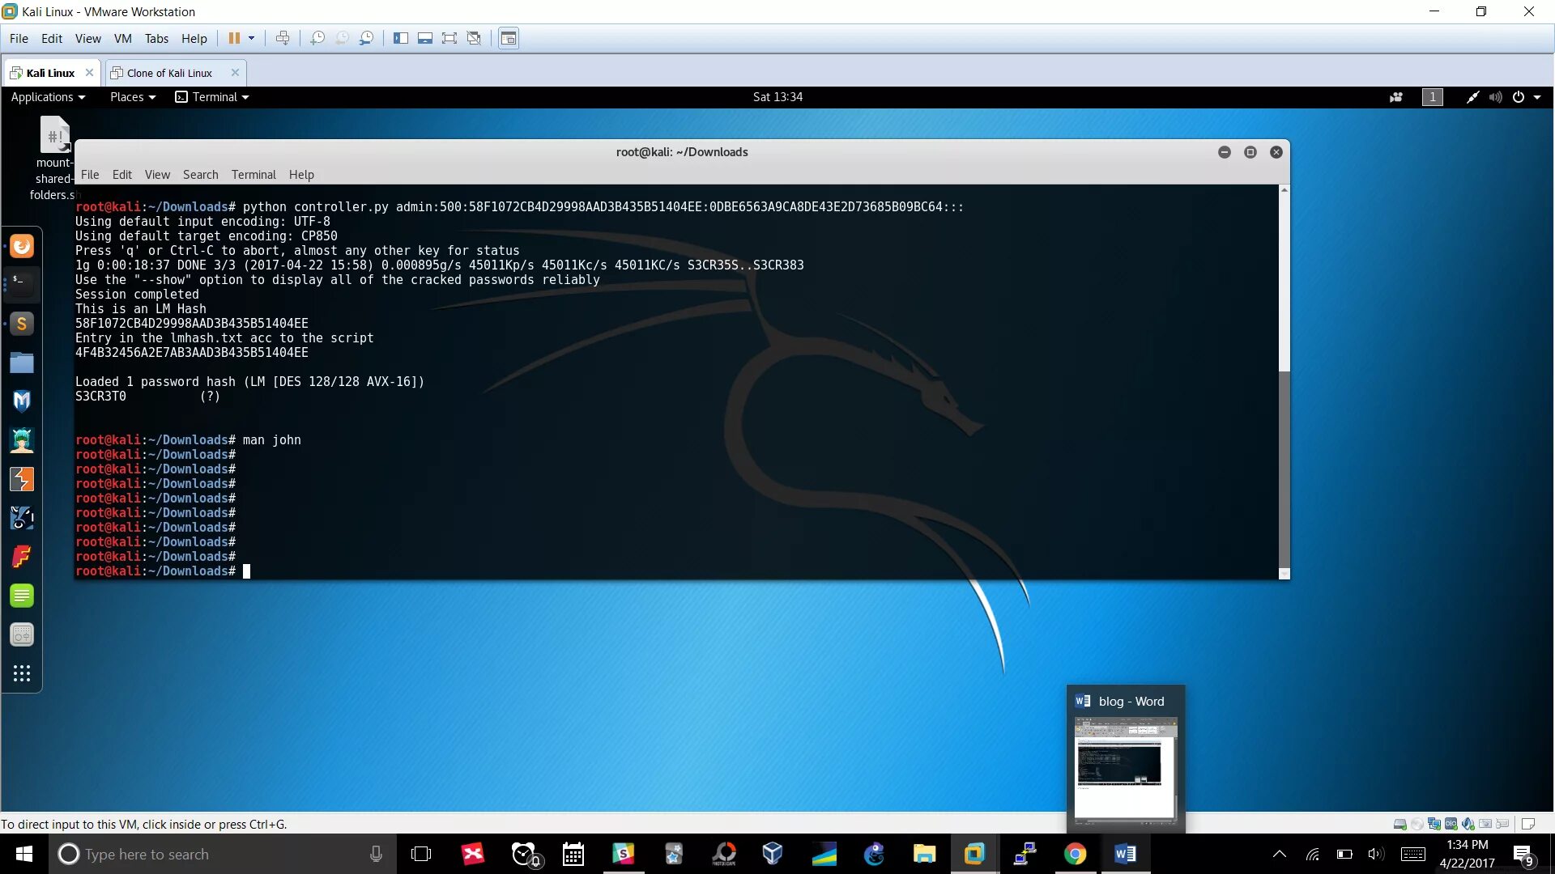This screenshot has width=1555, height=874.
Task: Open Metasploit from the dock
Action: click(x=22, y=401)
